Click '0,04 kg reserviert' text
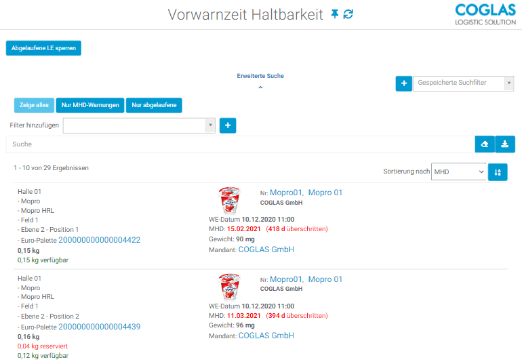 [43, 346]
